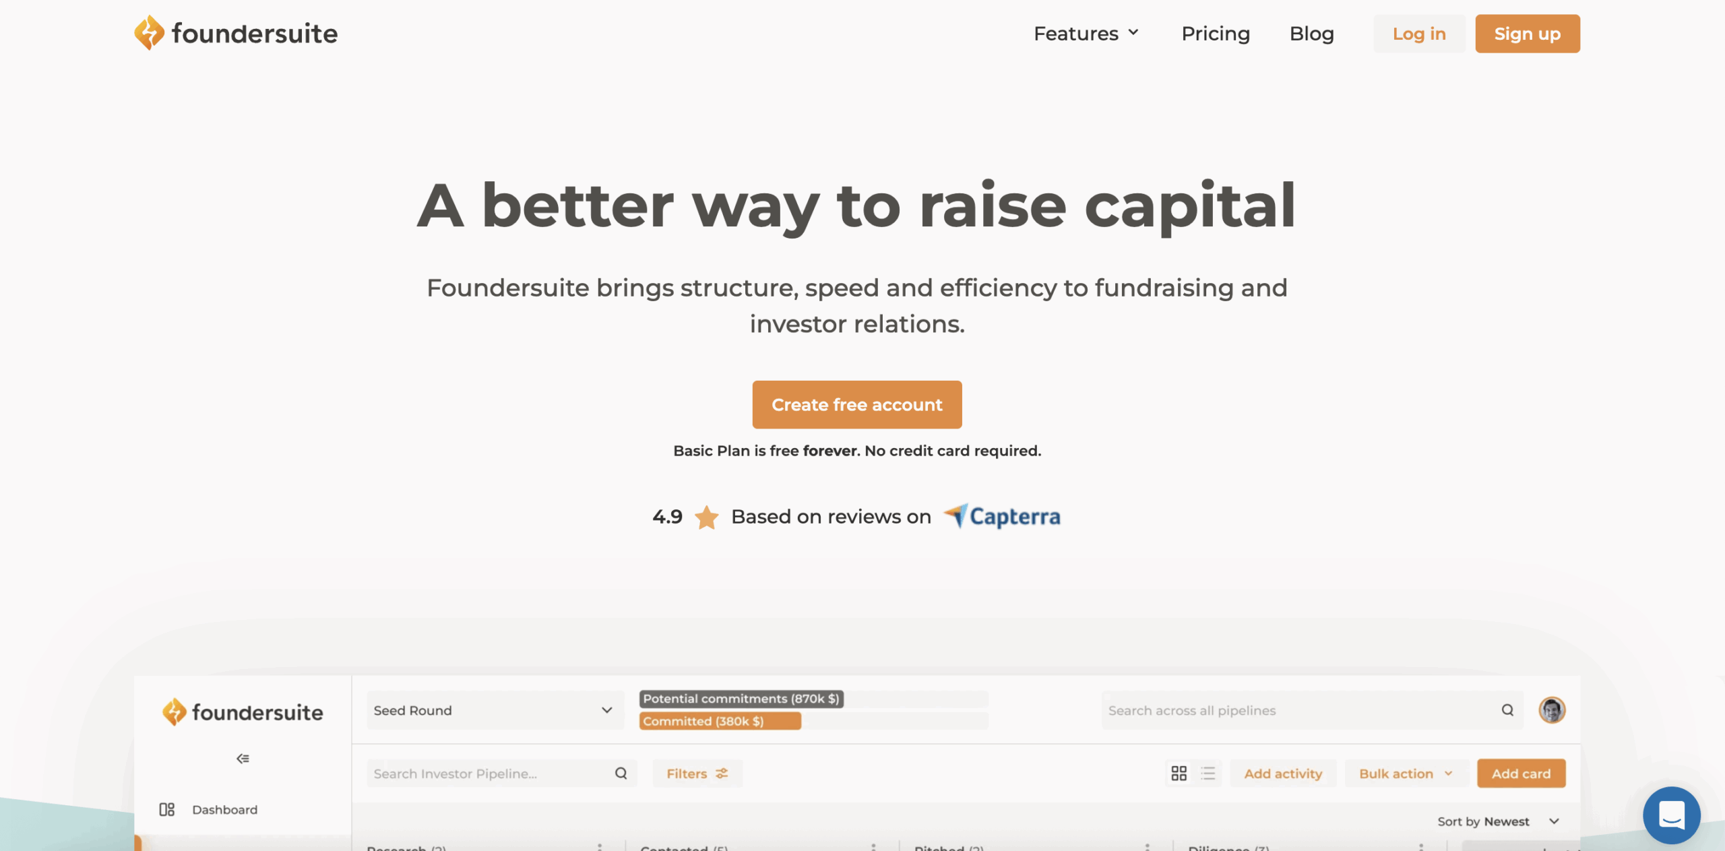Navigate to the Pricing page
The image size is (1725, 851).
click(1216, 33)
